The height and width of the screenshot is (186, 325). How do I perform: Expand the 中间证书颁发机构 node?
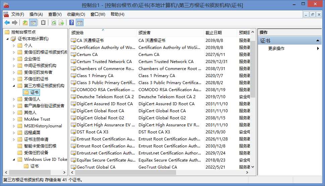tap(14, 66)
